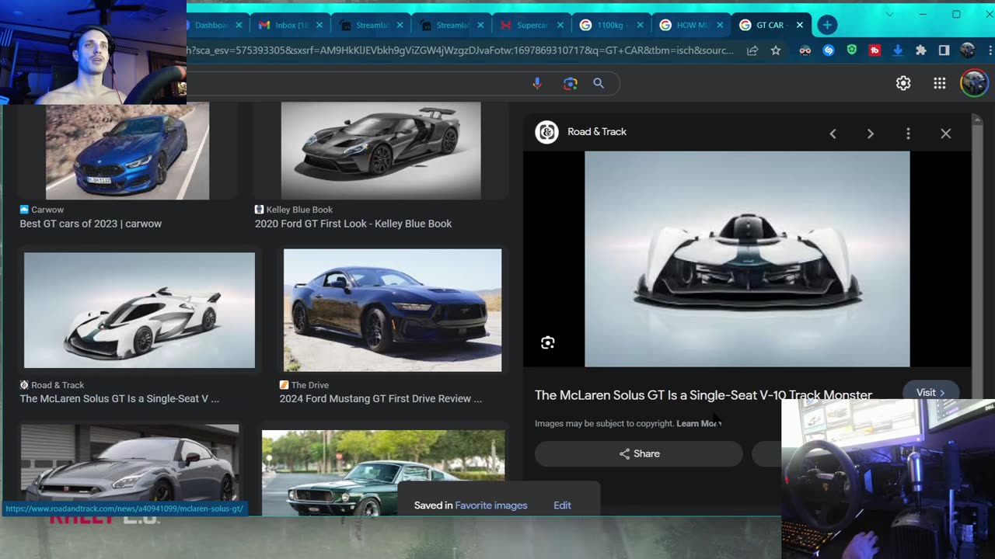Open the extensions puzzle-piece menu
Image resolution: width=995 pixels, height=559 pixels.
pyautogui.click(x=921, y=50)
